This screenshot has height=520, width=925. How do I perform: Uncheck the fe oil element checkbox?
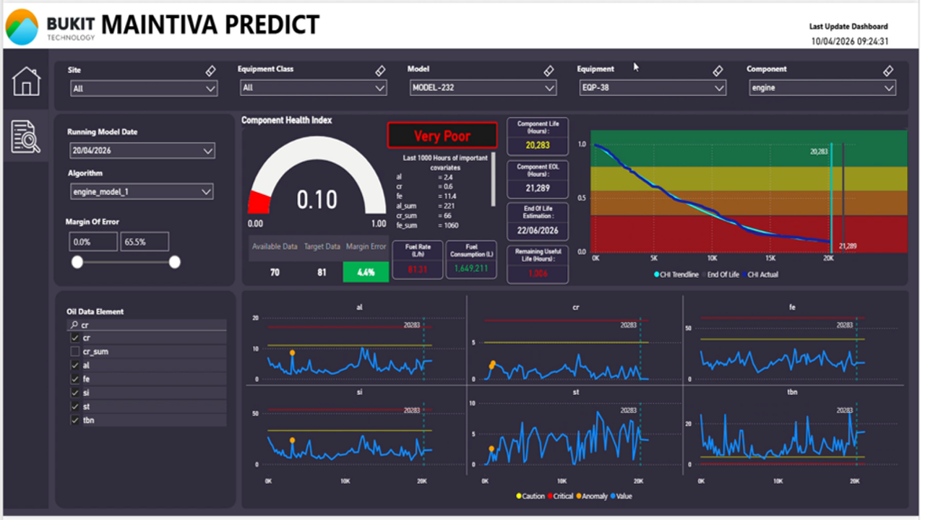(x=74, y=379)
